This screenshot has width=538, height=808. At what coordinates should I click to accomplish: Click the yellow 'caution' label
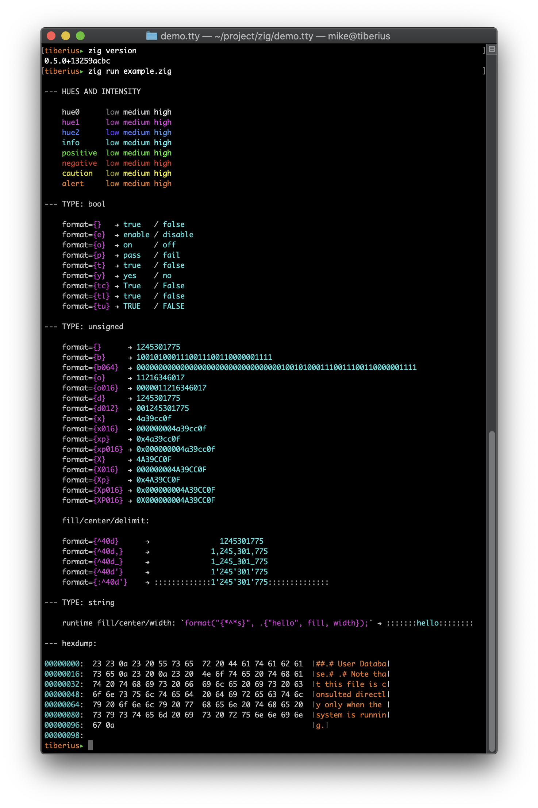(77, 173)
